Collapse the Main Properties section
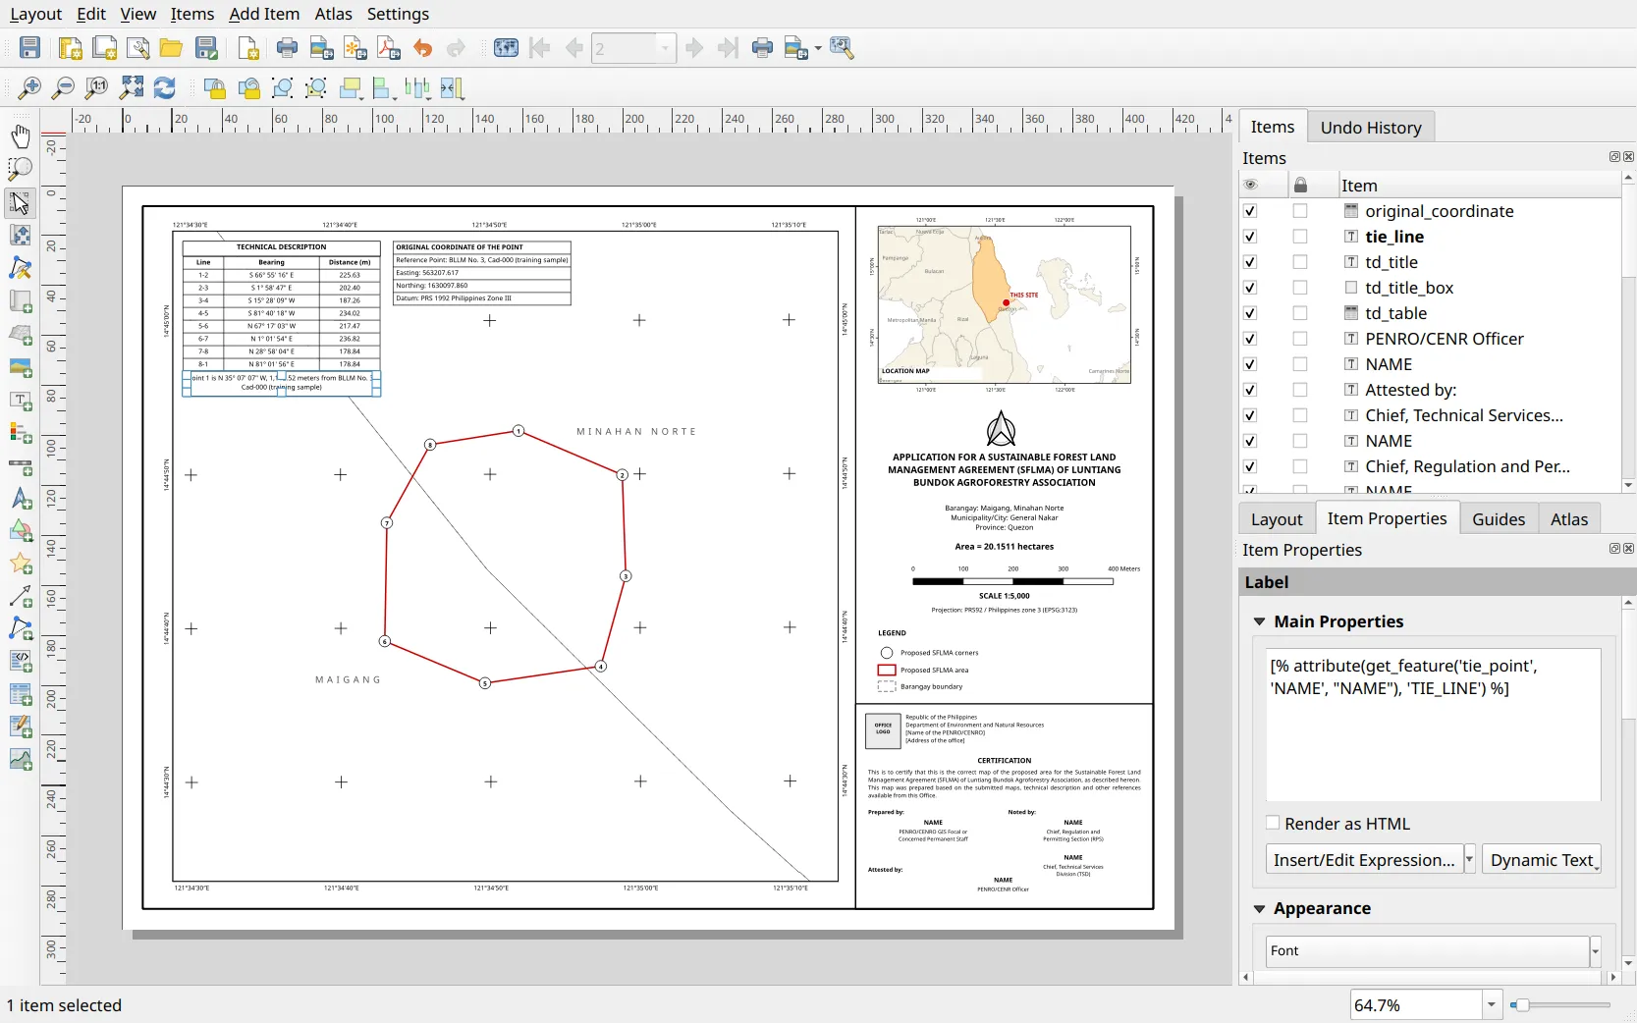 (x=1260, y=621)
